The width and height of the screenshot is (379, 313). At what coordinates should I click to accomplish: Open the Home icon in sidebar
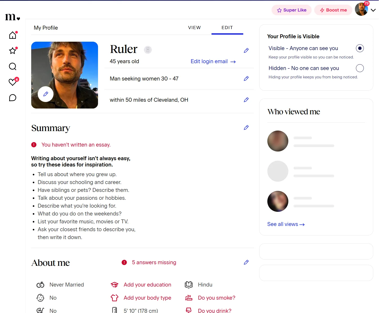[x=13, y=35]
